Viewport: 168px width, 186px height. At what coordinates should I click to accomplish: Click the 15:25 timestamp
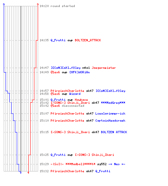pos(44,155)
